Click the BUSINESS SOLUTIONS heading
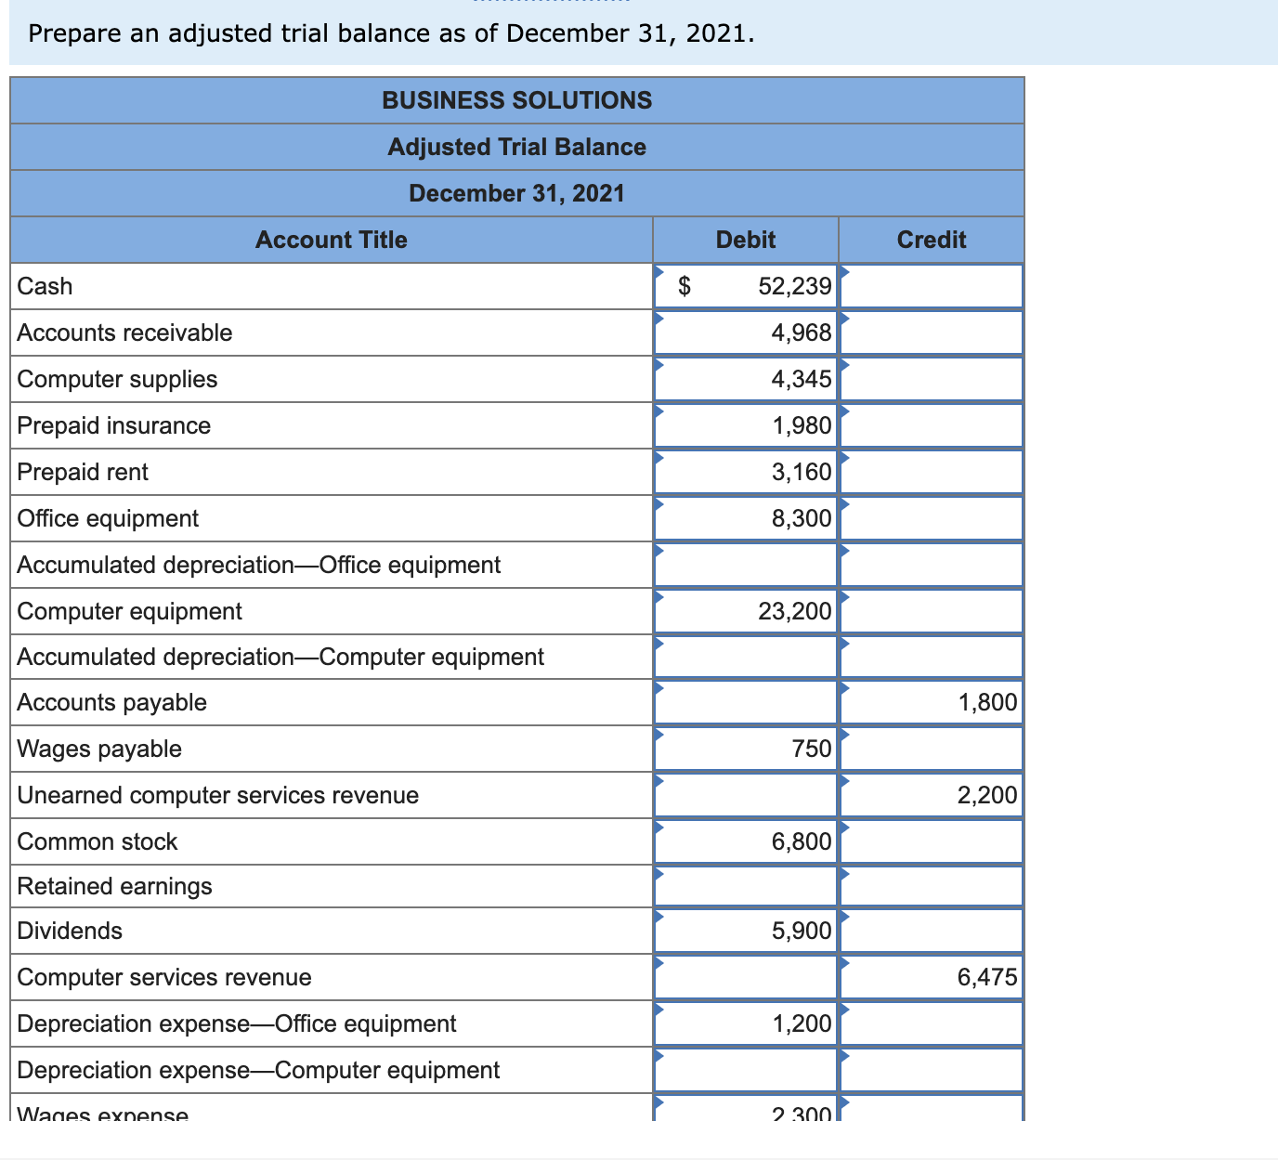The width and height of the screenshot is (1278, 1160). coord(517,100)
